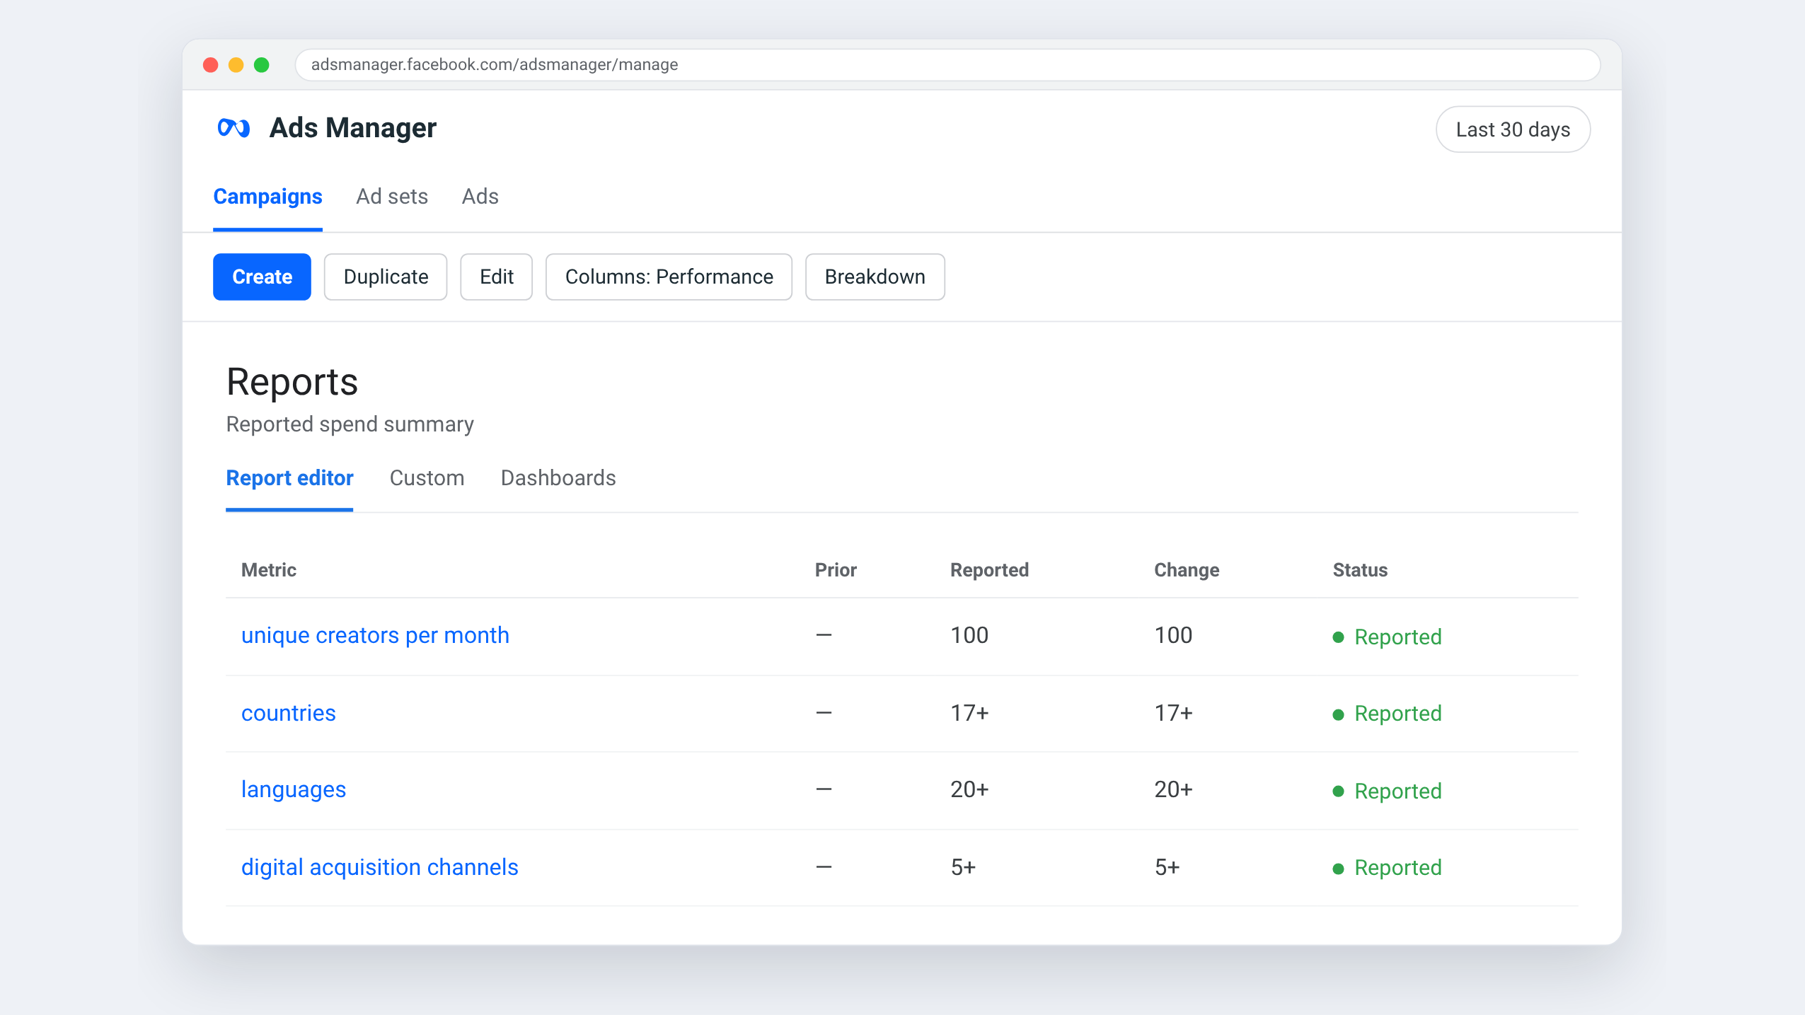Click Change value 5+ in digital acquisition row
Viewport: 1805px width, 1015px height.
click(x=1167, y=868)
